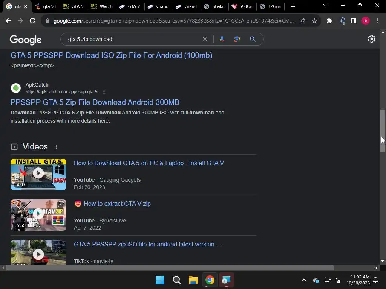This screenshot has height=289, width=386.
Task: Search by image with Google Lens
Action: click(x=237, y=39)
